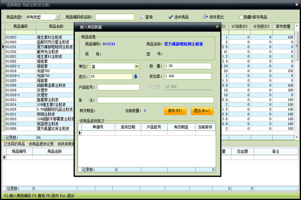This screenshot has width=301, height=200.
Task: Click the 库存数量 column header
Action: coord(283,26)
